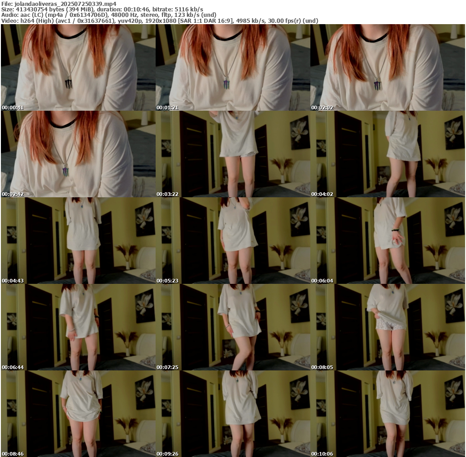466x457 pixels.
Task: Click the thumbnail marked 00:02:02
Action: pyautogui.click(x=387, y=67)
